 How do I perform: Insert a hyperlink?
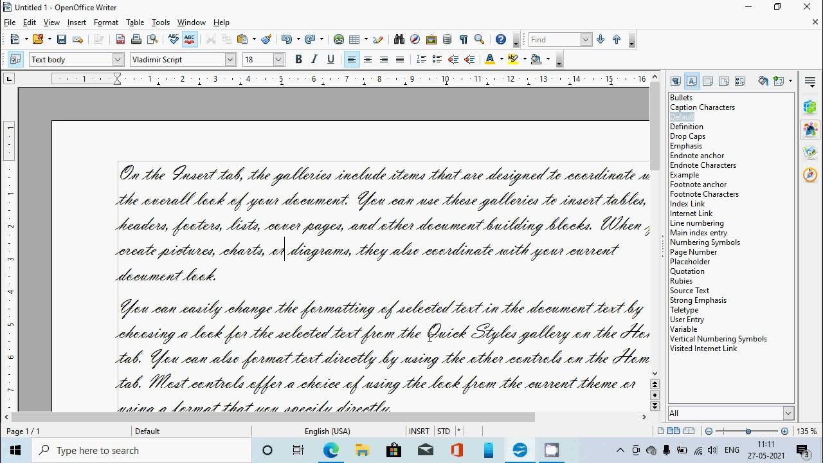339,39
